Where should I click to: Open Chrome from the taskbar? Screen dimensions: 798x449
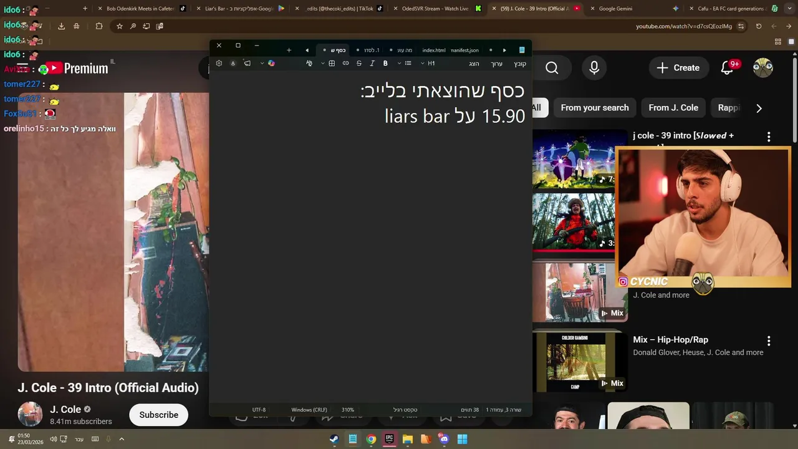pyautogui.click(x=371, y=439)
